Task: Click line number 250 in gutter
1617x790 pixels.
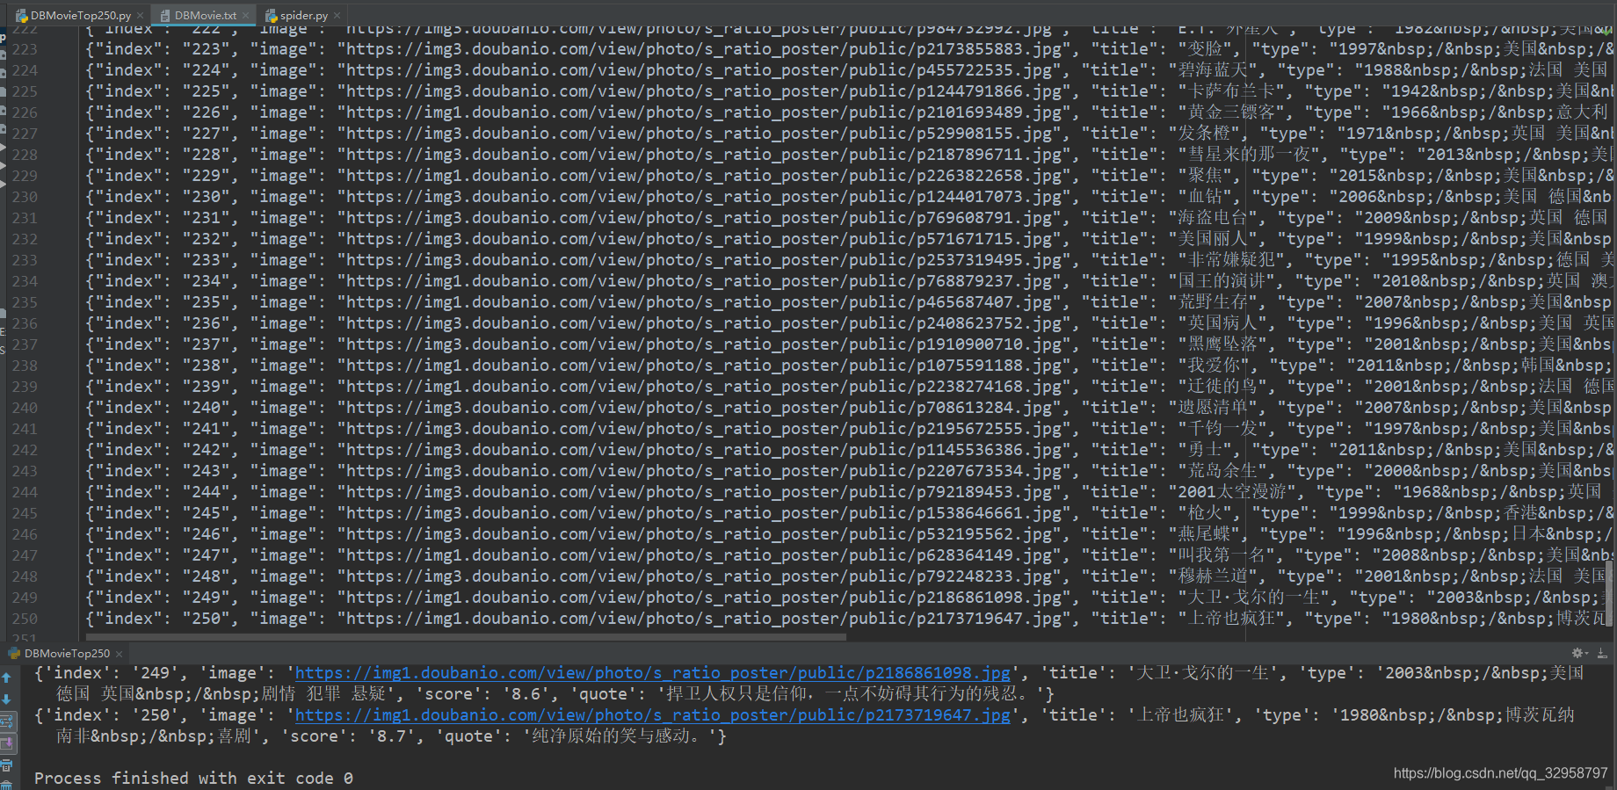Action: point(25,619)
